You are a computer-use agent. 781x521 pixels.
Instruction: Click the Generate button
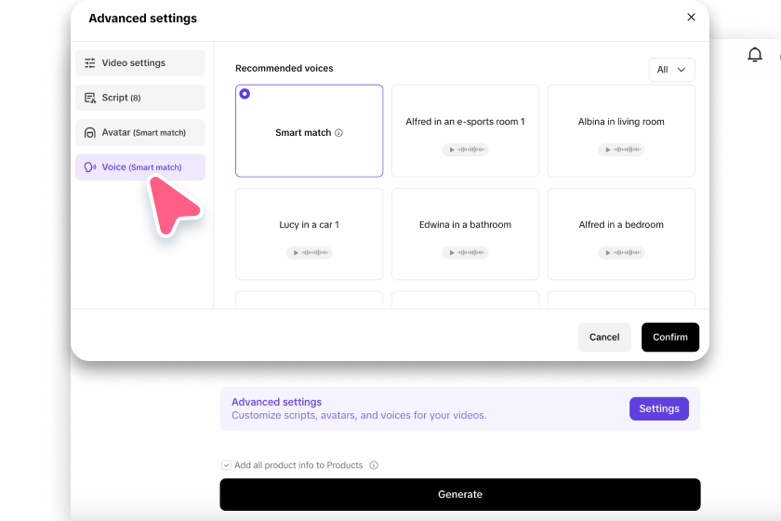pyautogui.click(x=459, y=495)
